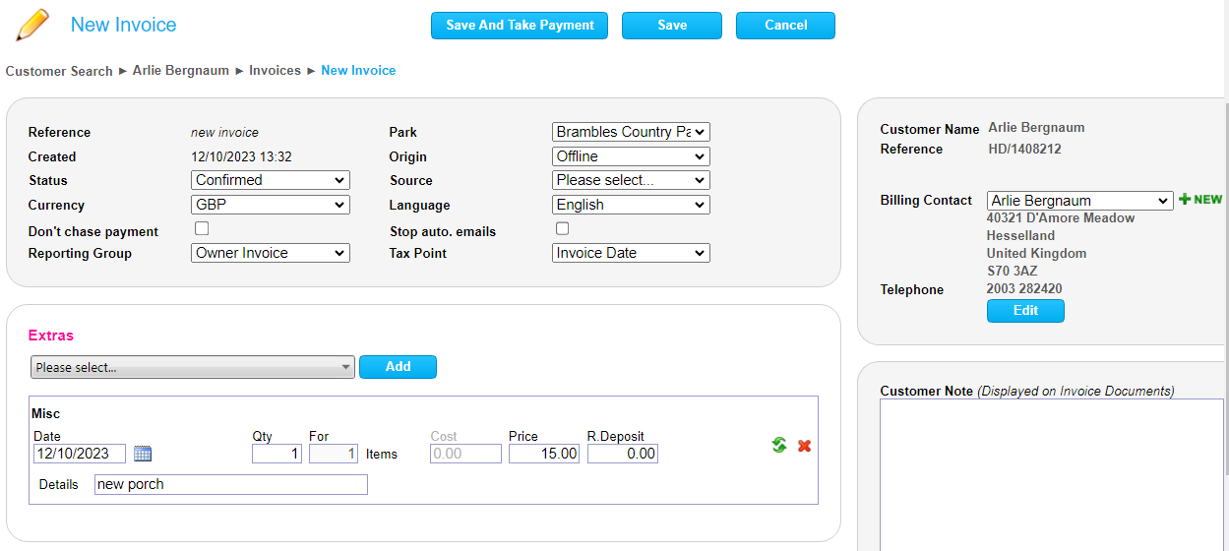Viewport: 1229px width, 551px height.
Task: Open the Park dropdown list
Action: 631,132
